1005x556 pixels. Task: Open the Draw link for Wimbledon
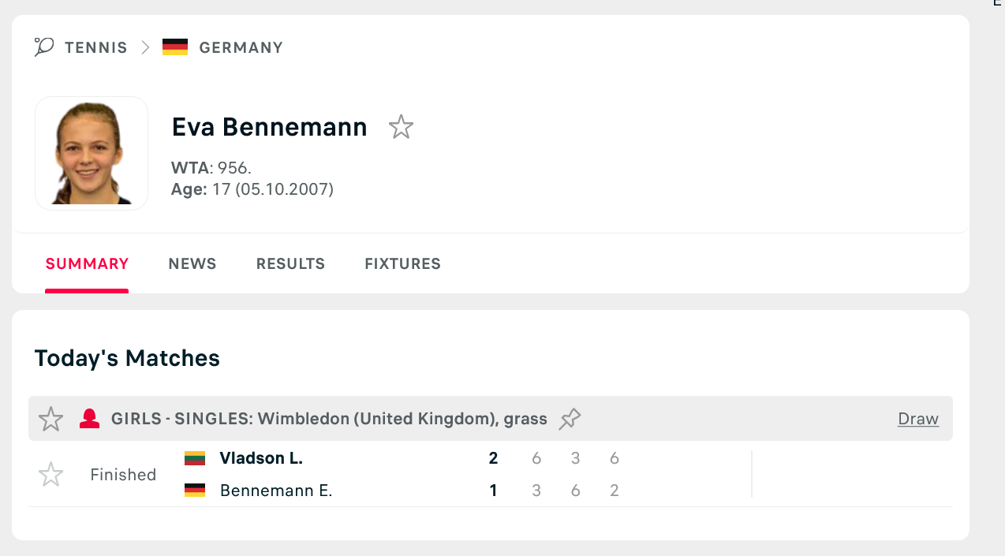click(x=918, y=419)
